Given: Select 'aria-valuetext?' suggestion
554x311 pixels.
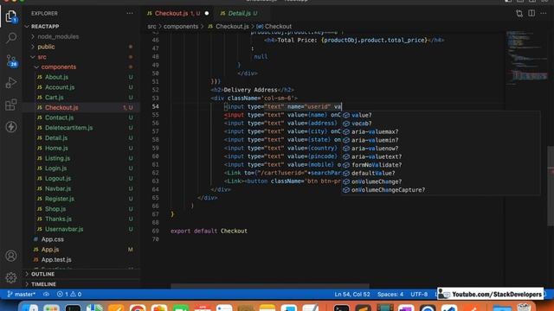Looking at the screenshot, I should click(x=441, y=156).
